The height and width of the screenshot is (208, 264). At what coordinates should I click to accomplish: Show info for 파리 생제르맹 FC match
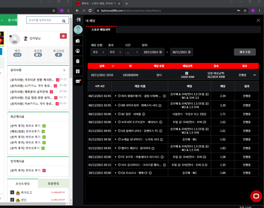(164, 96)
